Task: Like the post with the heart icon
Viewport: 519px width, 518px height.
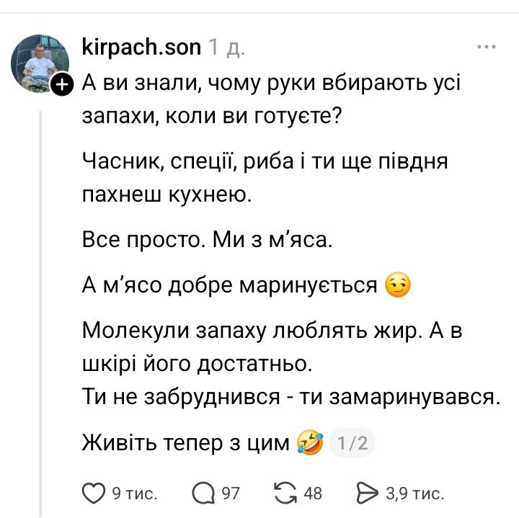Action: coord(93,493)
